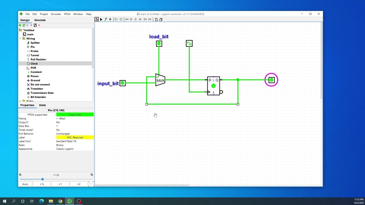Image resolution: width=365 pixels, height=205 pixels.
Task: Move circuit up with blue arrow
Action: pos(28,25)
